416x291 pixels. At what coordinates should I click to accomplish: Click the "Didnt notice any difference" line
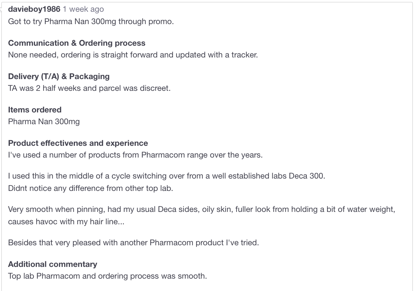tap(90, 188)
